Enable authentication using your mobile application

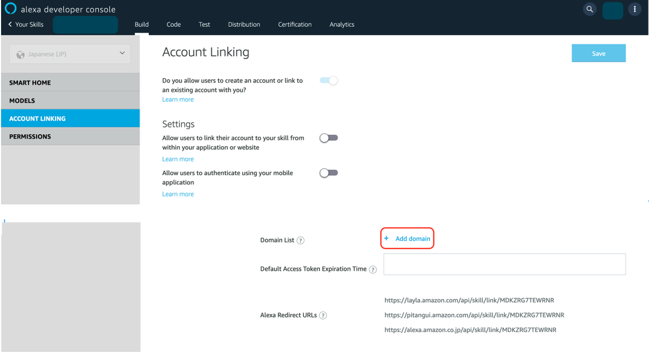coord(329,173)
